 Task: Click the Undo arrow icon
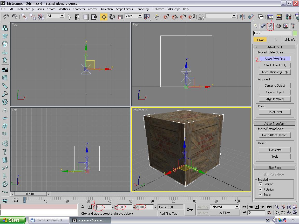point(6,17)
